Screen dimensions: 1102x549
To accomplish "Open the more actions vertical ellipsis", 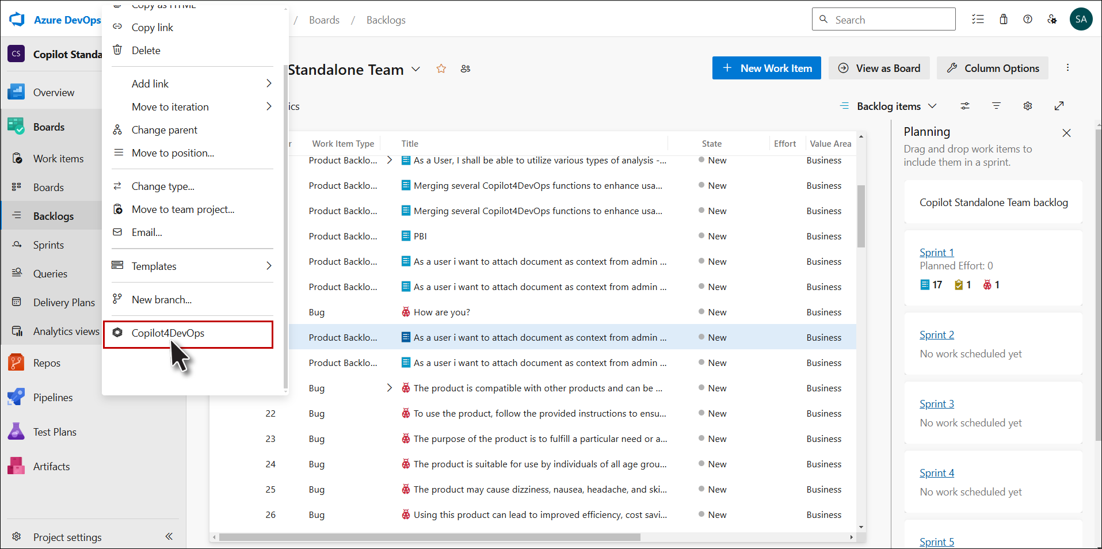I will point(1067,68).
